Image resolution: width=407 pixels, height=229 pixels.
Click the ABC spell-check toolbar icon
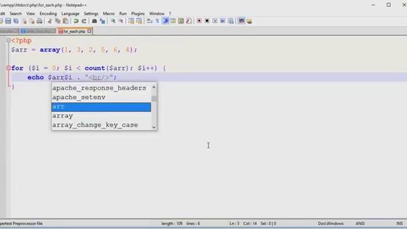pos(242,21)
